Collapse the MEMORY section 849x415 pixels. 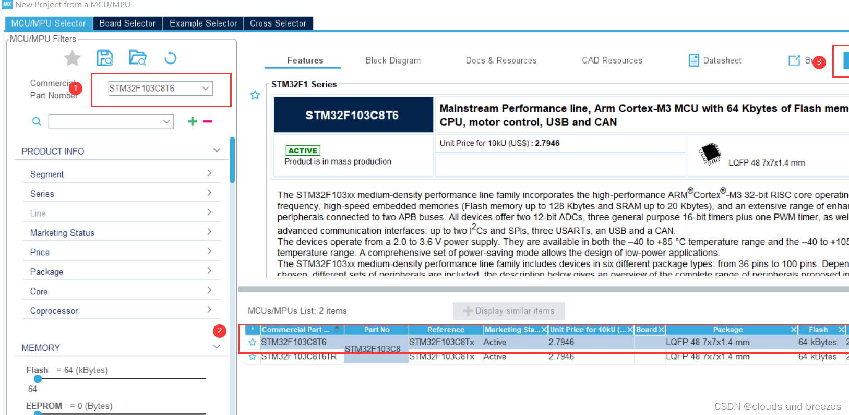pos(217,347)
